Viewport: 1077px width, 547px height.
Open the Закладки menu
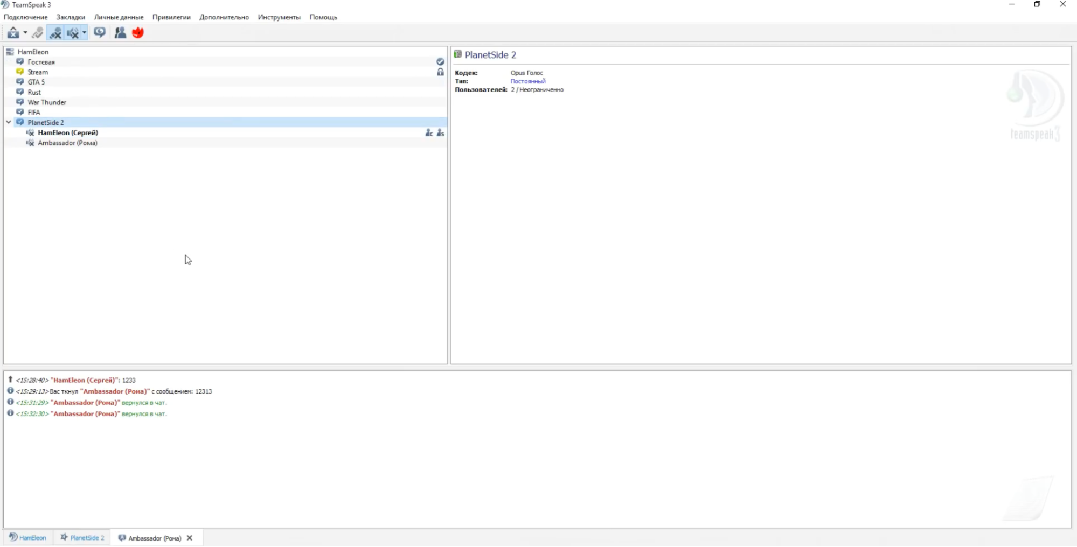pyautogui.click(x=71, y=17)
